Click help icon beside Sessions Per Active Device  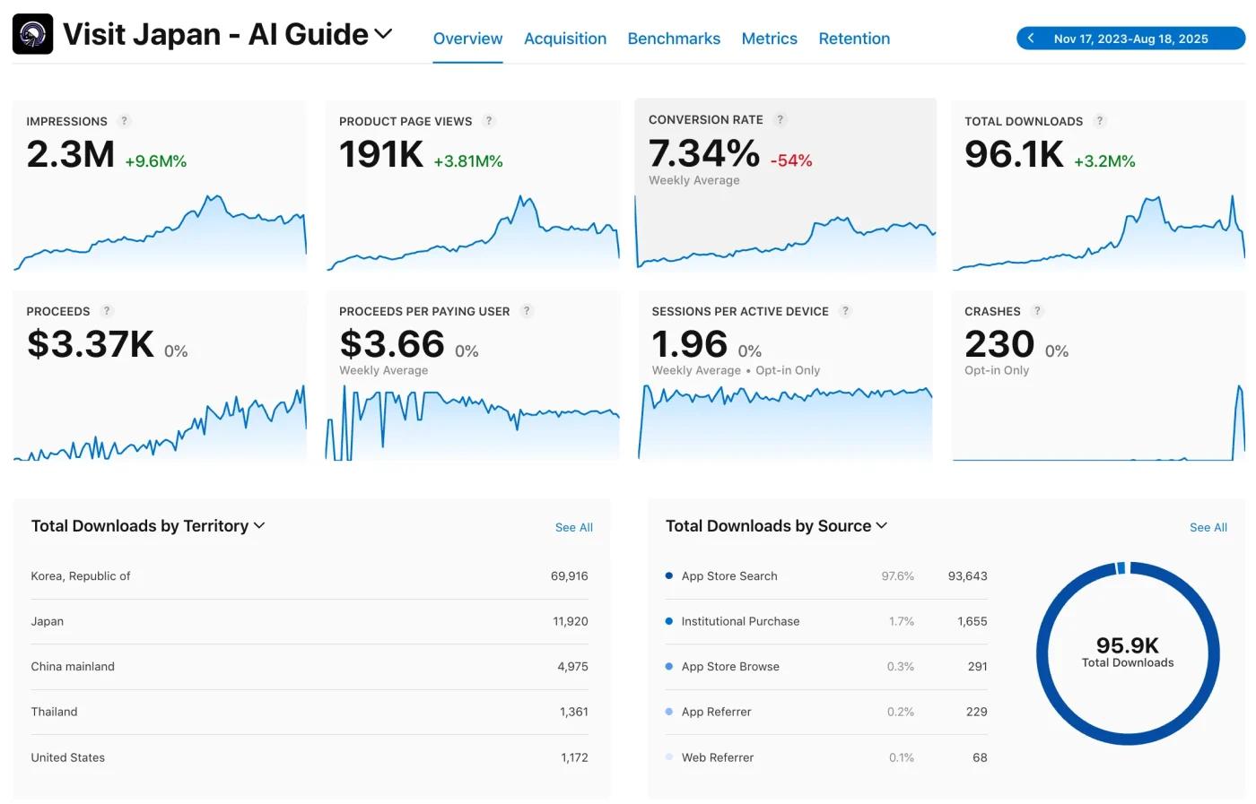(845, 311)
